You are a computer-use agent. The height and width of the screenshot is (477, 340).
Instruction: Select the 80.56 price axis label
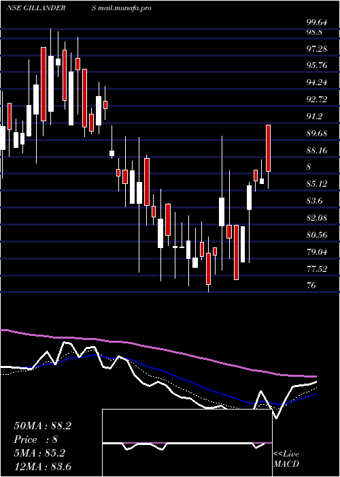click(317, 235)
